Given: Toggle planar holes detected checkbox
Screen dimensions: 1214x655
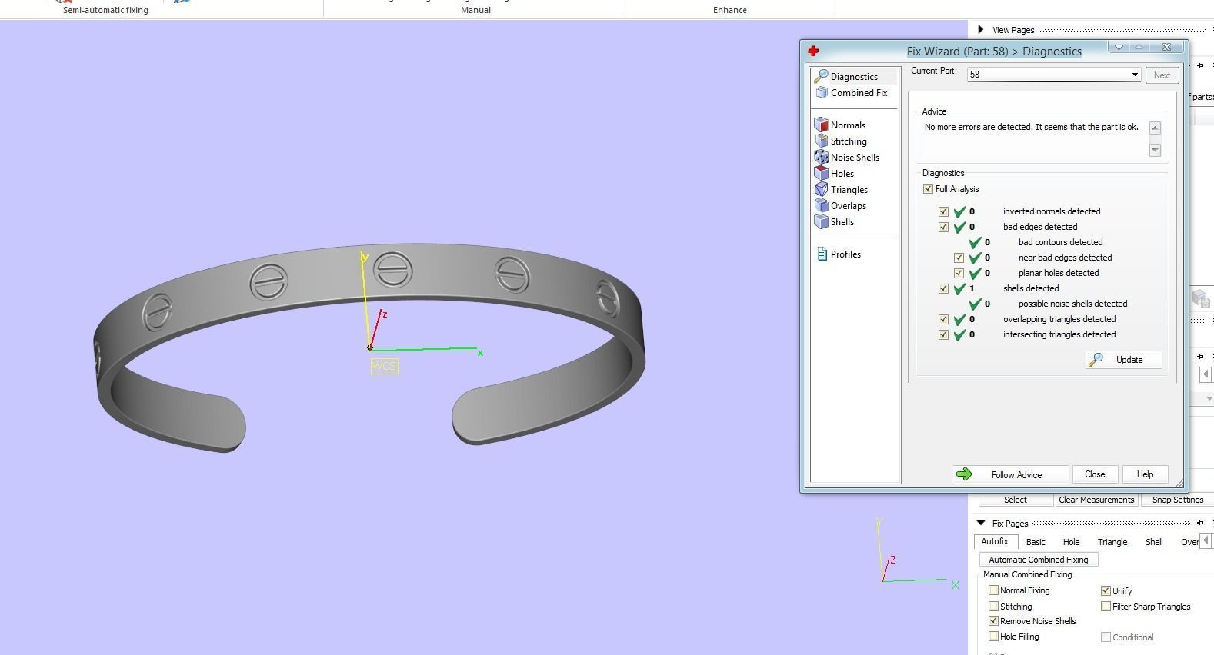Looking at the screenshot, I should click(x=959, y=273).
